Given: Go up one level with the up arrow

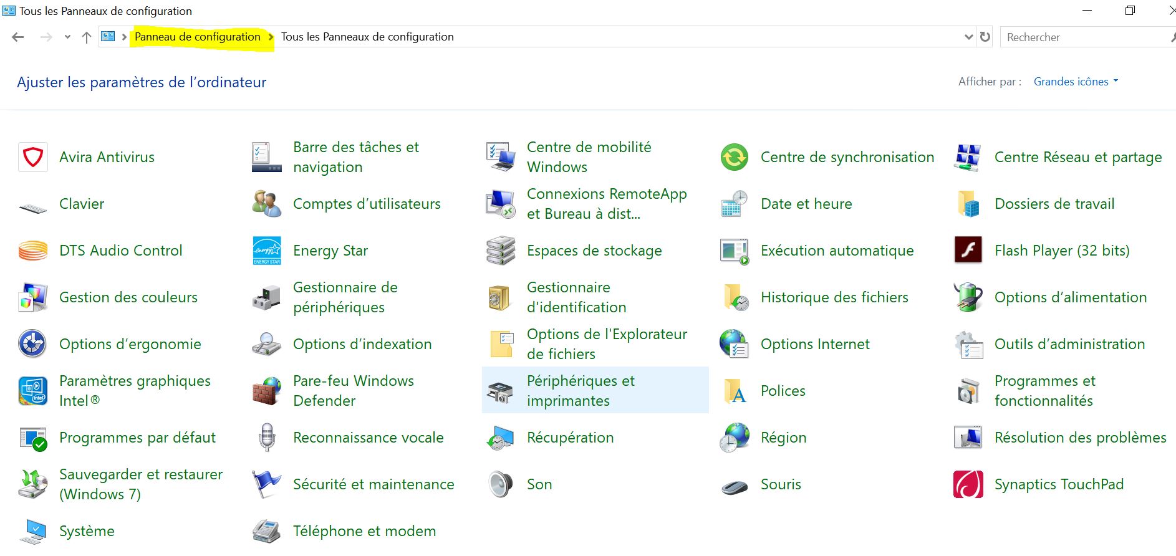Looking at the screenshot, I should point(87,37).
